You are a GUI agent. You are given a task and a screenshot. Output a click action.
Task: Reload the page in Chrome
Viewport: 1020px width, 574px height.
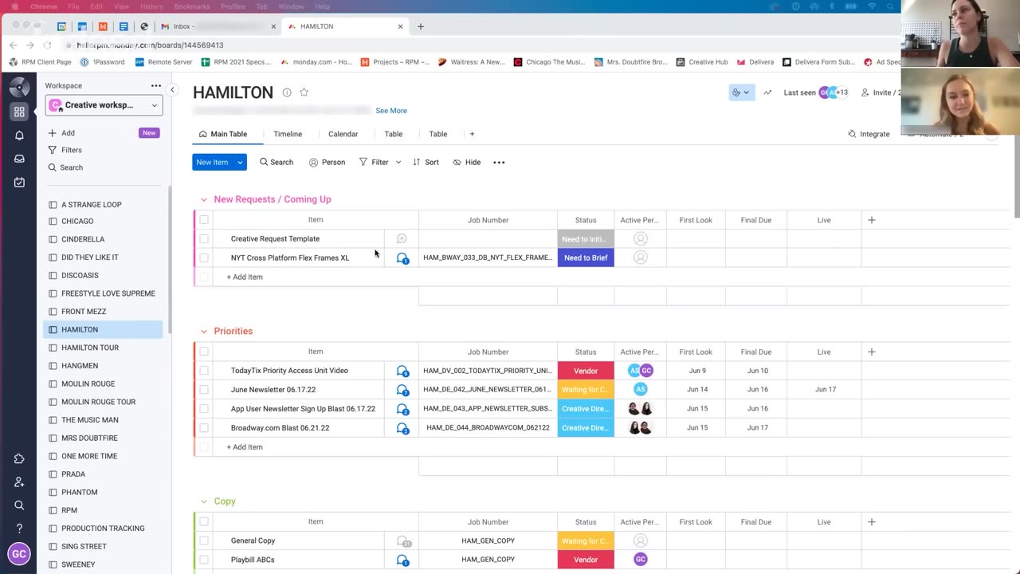(x=47, y=45)
